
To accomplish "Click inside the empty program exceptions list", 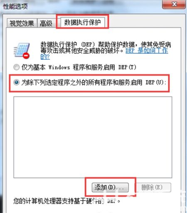I will point(93,137).
